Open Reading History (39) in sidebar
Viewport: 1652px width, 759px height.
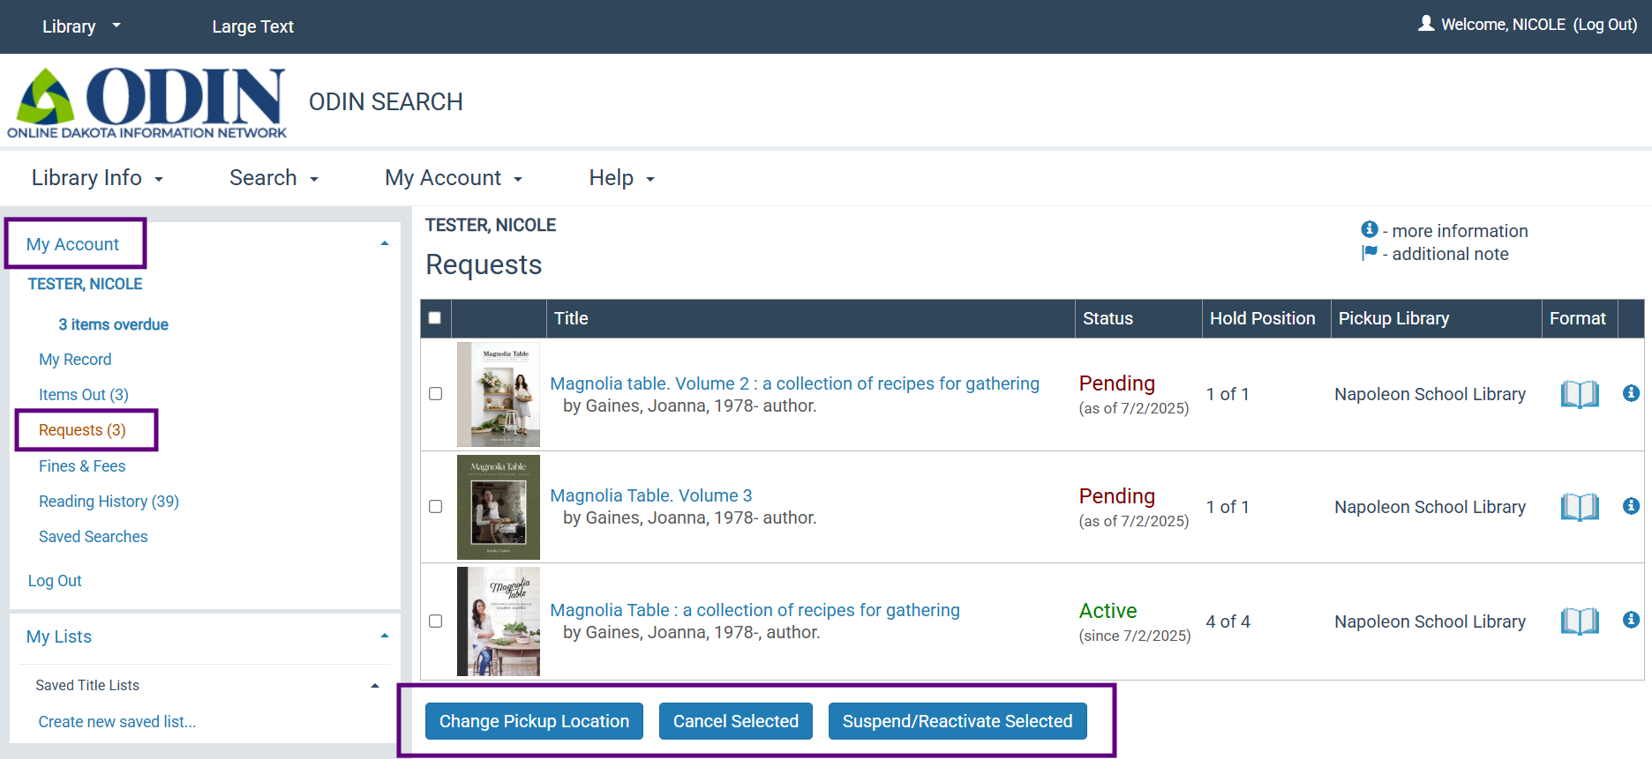click(x=109, y=502)
